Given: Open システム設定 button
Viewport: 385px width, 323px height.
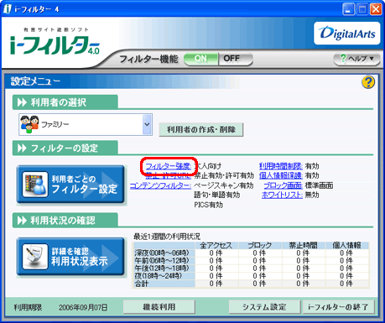Looking at the screenshot, I should 264,307.
